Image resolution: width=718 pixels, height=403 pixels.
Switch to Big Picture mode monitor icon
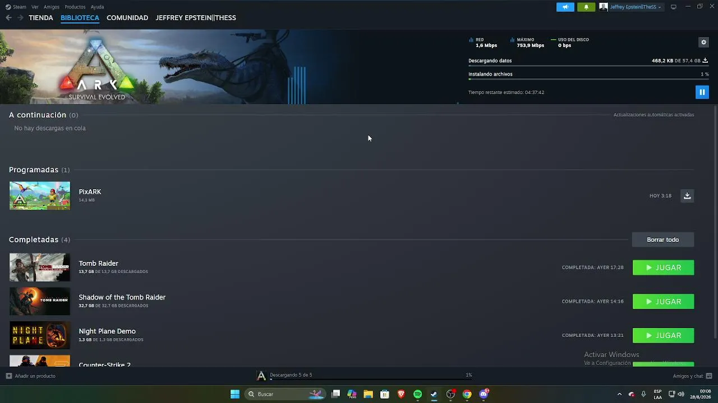point(674,7)
